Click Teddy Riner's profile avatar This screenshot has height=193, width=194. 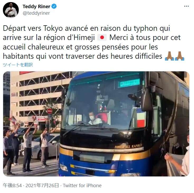pos(11,10)
